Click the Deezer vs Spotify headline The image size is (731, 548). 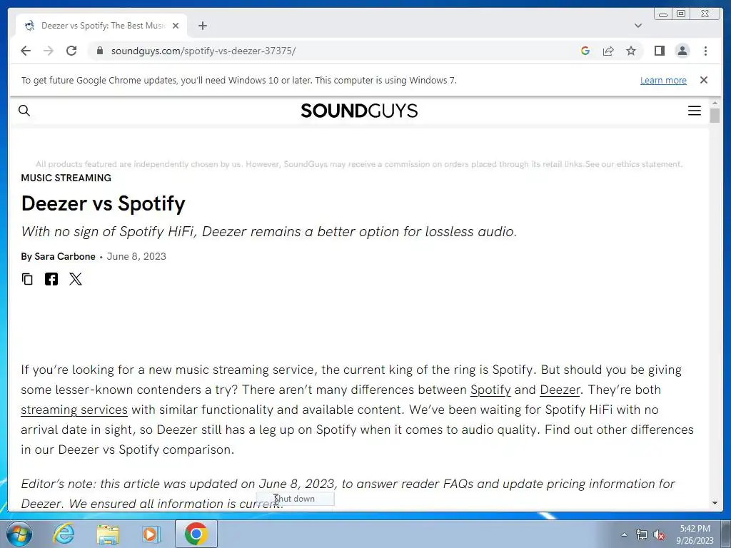pos(103,203)
